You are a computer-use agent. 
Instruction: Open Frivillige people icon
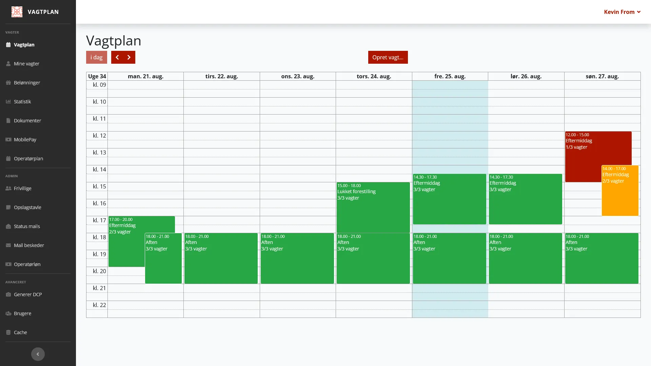pyautogui.click(x=8, y=188)
